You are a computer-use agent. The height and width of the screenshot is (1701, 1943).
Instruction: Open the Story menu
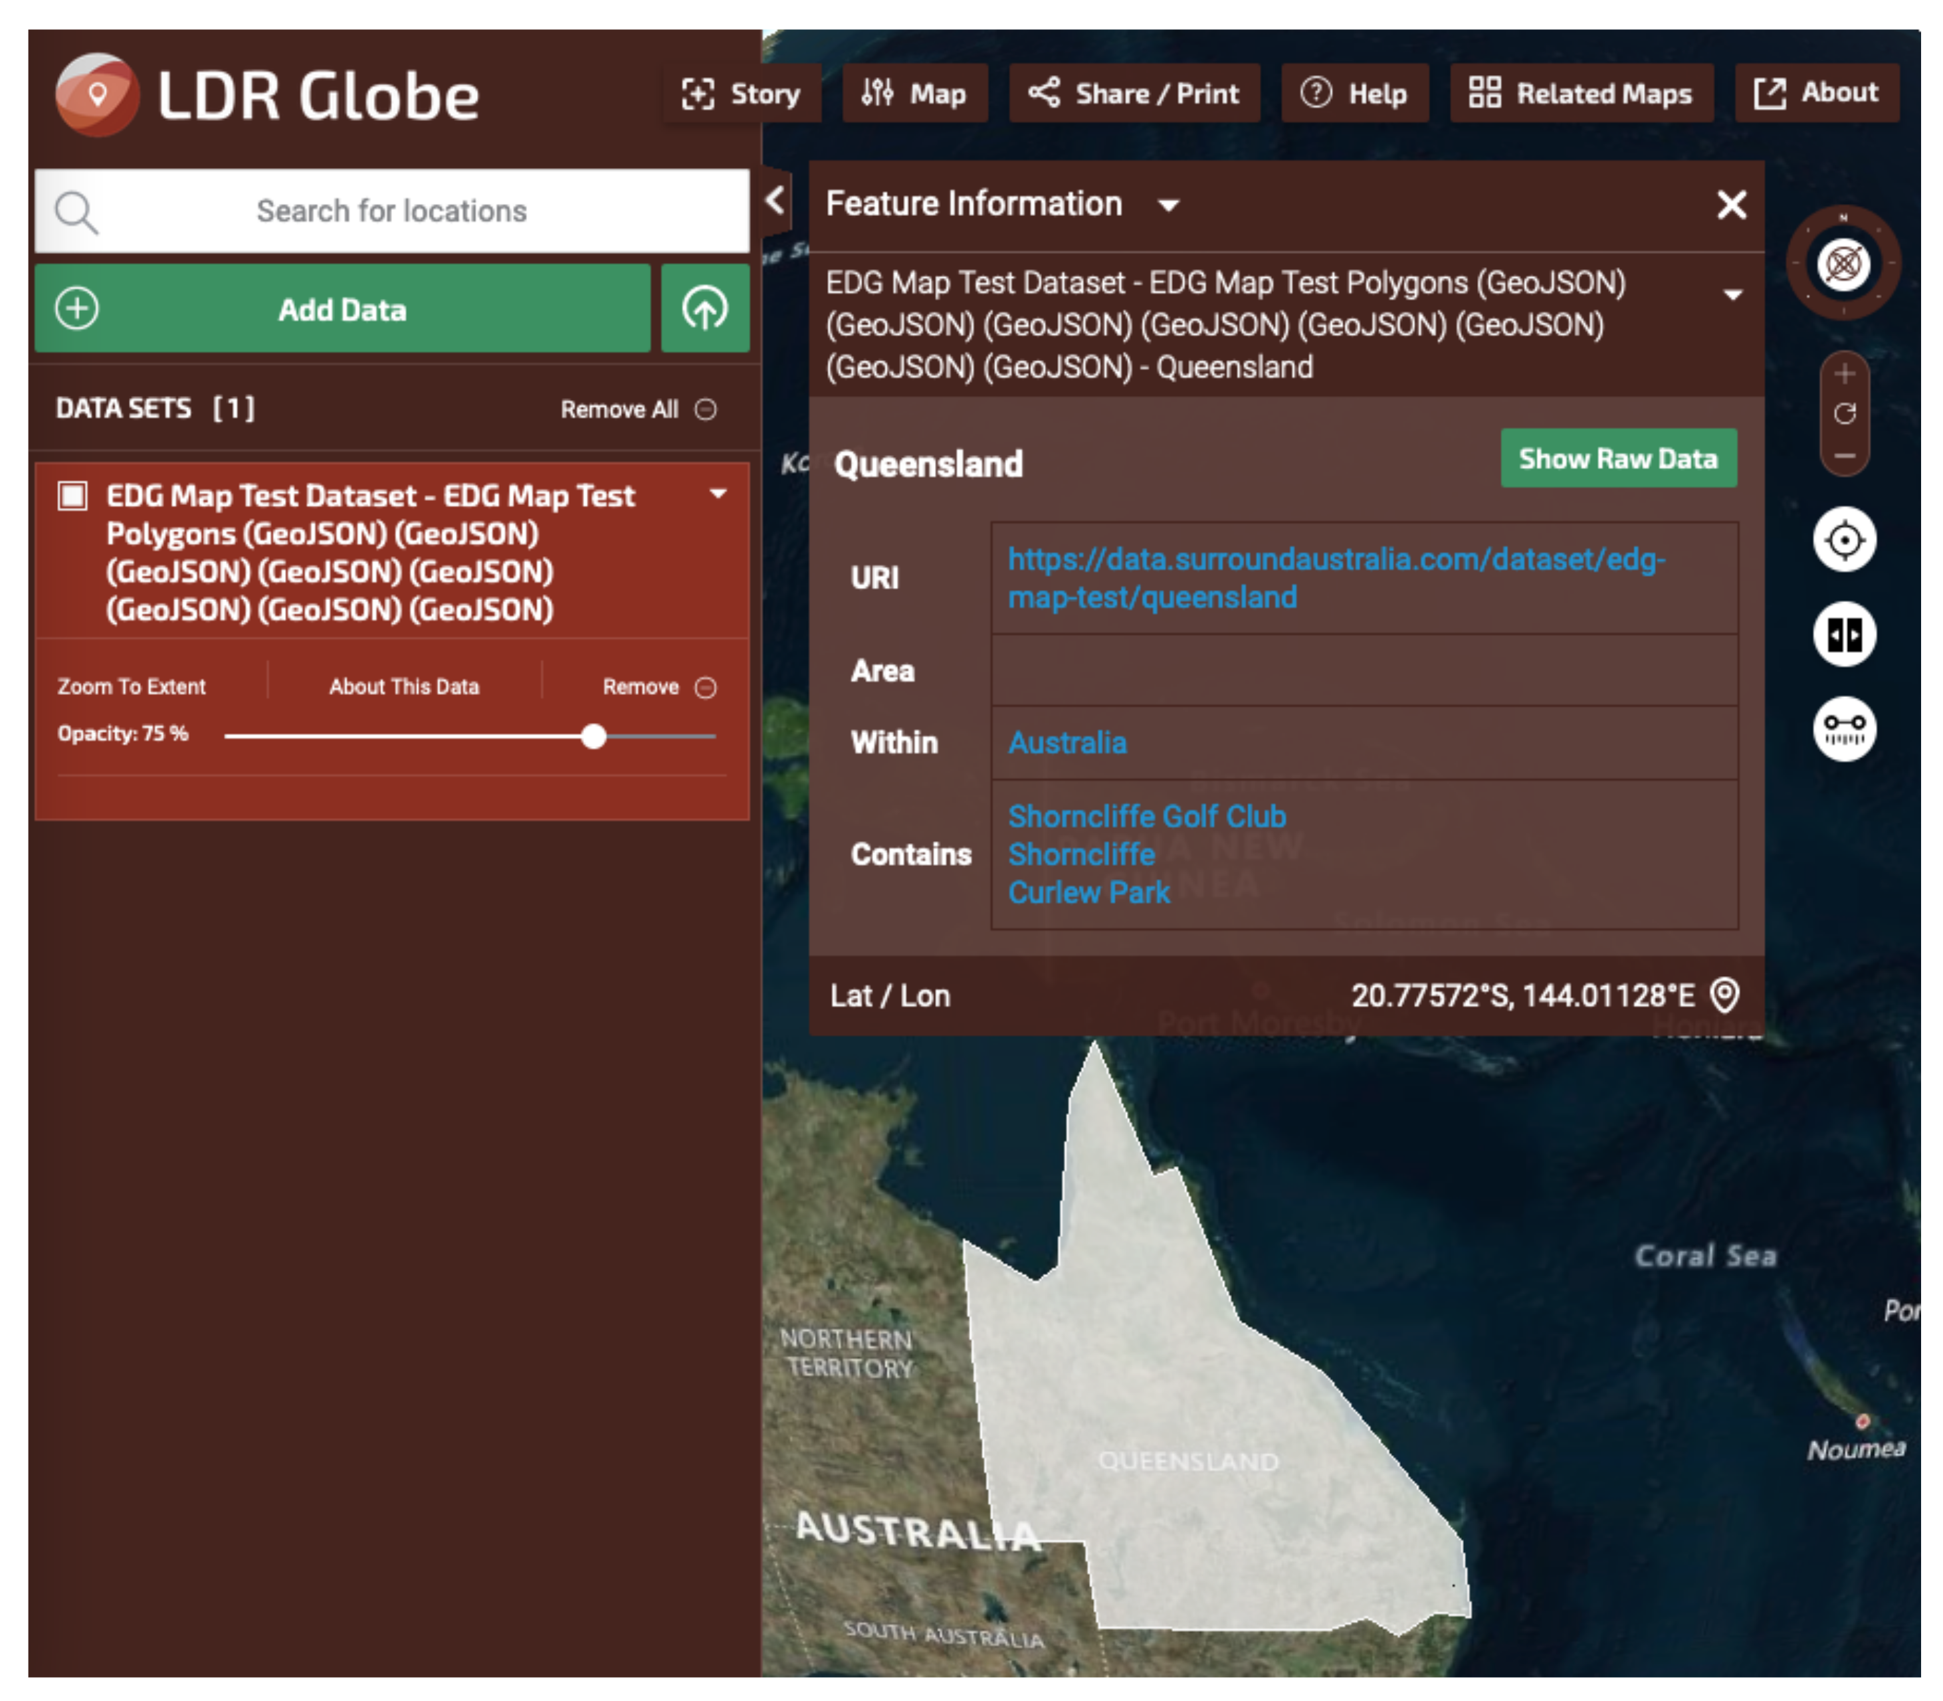pyautogui.click(x=742, y=93)
